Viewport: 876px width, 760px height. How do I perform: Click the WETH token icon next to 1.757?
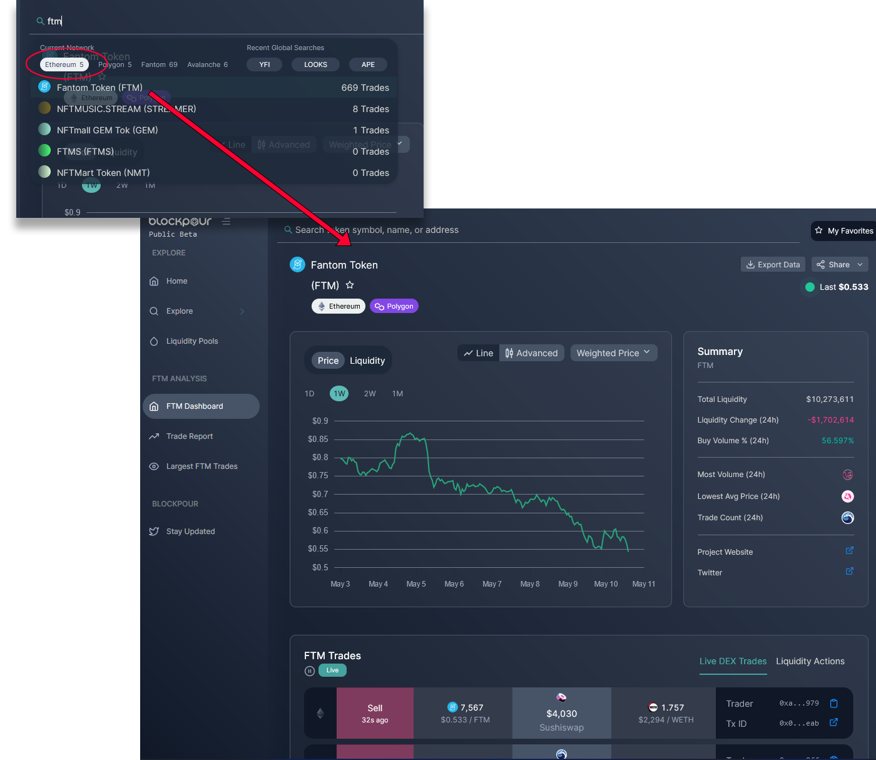[653, 707]
